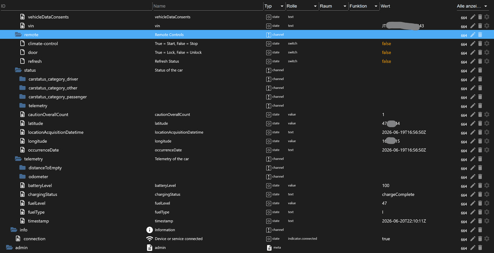Viewport: 494px width, 253px height.
Task: Click the info circle icon beside Information
Action: tap(150, 230)
